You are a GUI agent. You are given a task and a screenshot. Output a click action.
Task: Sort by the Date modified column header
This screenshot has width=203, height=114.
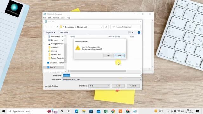pos(114,37)
